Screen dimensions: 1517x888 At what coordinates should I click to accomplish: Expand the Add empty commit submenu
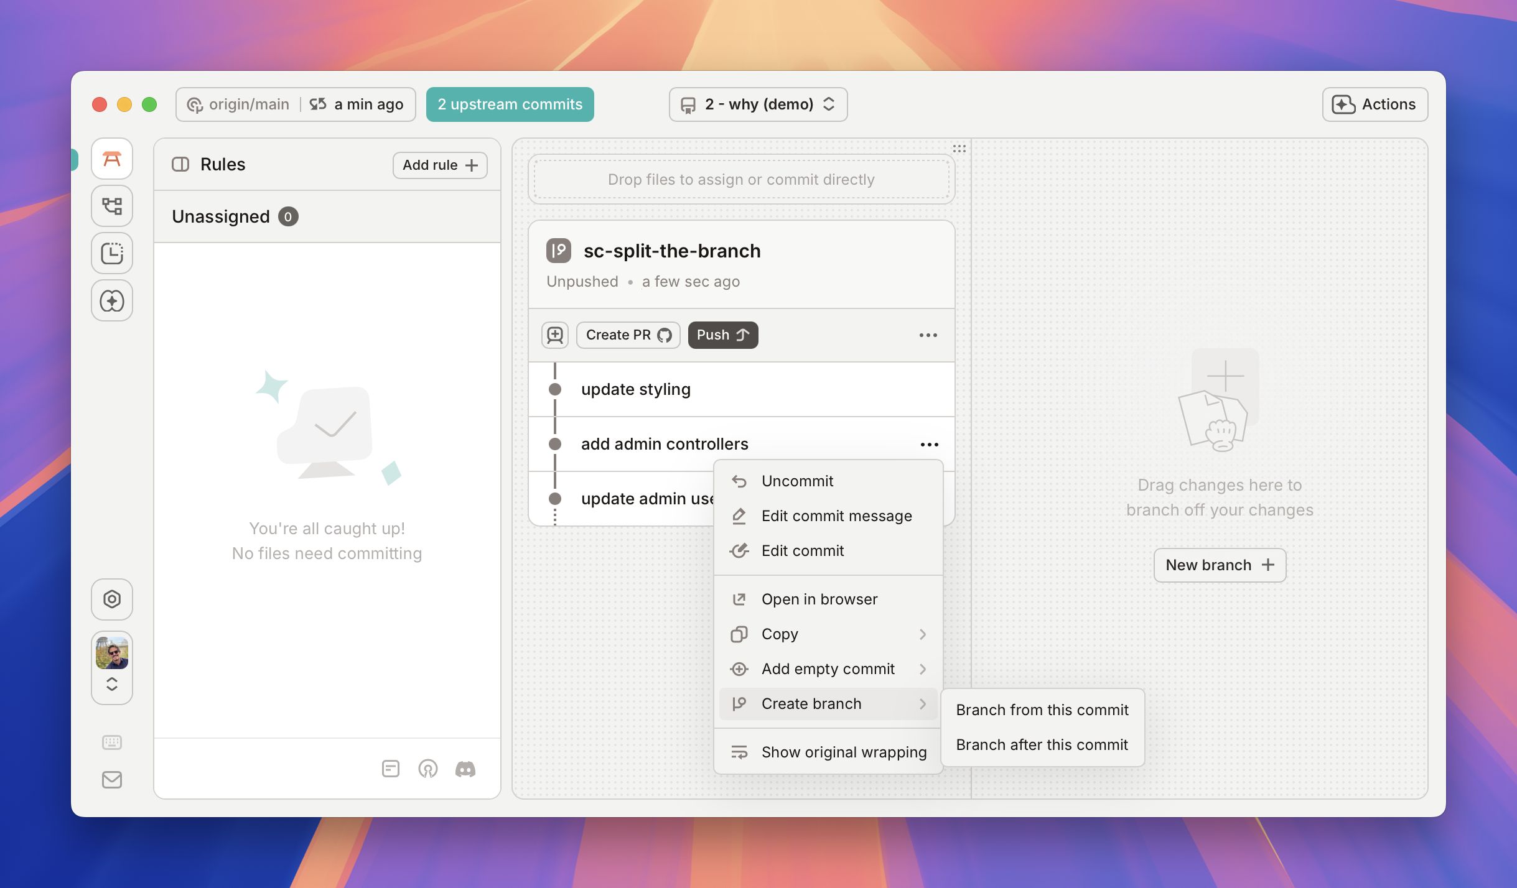point(829,669)
